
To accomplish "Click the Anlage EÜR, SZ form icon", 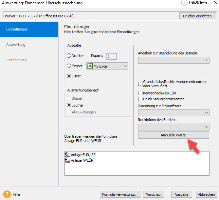I will point(68,154).
